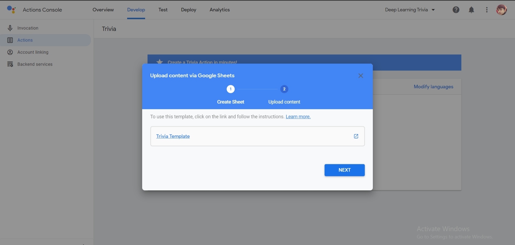Click the Upload content via Google Sheets title
The width and height of the screenshot is (515, 245).
192,76
